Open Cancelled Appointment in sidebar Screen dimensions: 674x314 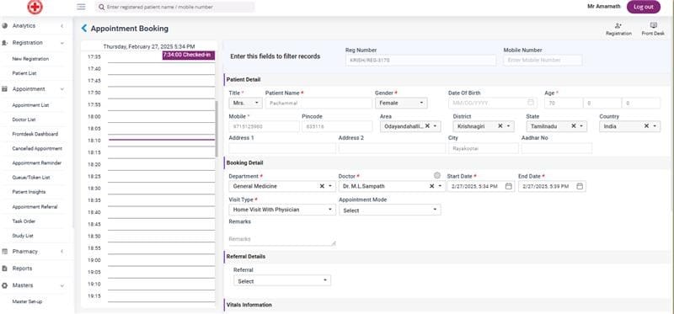tap(37, 149)
